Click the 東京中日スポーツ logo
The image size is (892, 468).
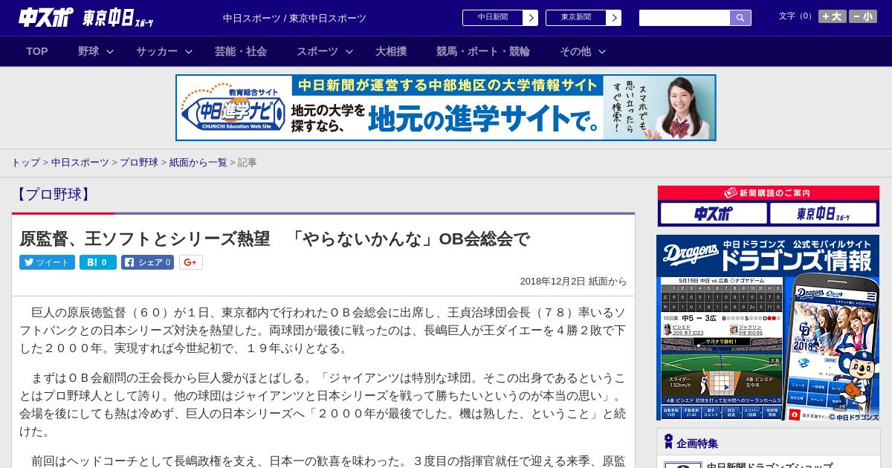pyautogui.click(x=118, y=18)
